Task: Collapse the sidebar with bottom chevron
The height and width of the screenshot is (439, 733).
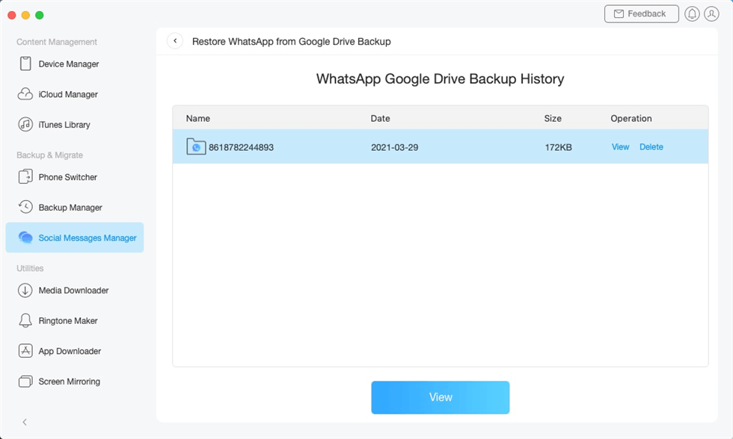Action: [25, 422]
